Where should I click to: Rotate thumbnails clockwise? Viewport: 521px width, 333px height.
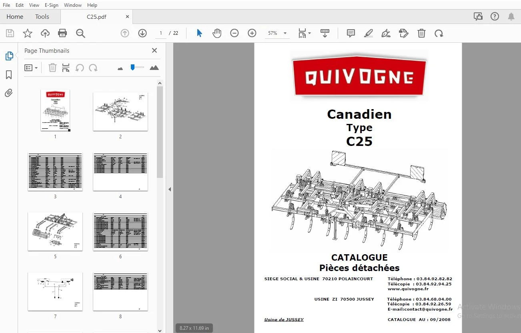(93, 68)
